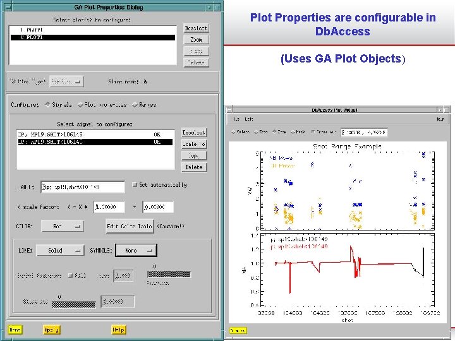The height and width of the screenshot is (341, 455).
Task: Click the signal label text field
Action: tap(83, 187)
